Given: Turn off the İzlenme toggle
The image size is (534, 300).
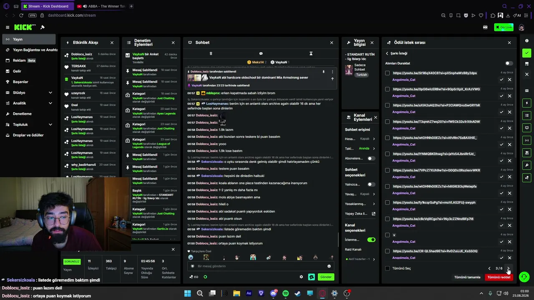Looking at the screenshot, I should click(x=371, y=240).
